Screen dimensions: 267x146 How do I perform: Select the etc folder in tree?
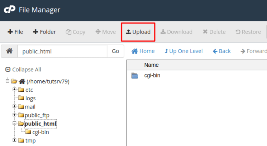tap(29, 90)
